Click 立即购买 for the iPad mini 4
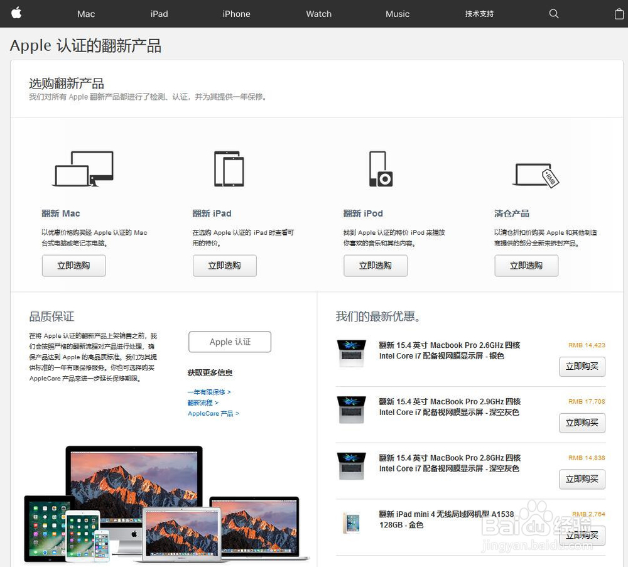628x567 pixels. coord(582,535)
